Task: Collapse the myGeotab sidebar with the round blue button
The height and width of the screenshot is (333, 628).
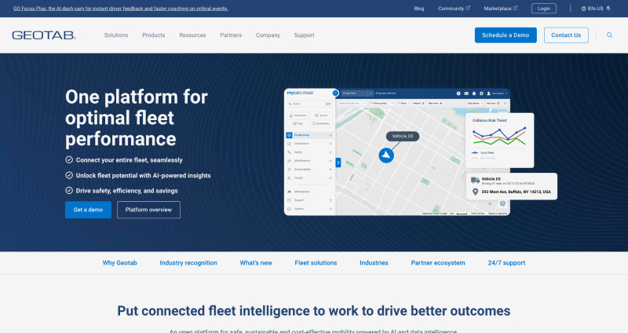Action: click(336, 93)
